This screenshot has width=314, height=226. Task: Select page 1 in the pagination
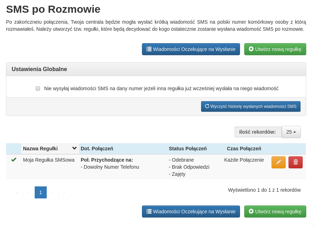pyautogui.click(x=41, y=192)
